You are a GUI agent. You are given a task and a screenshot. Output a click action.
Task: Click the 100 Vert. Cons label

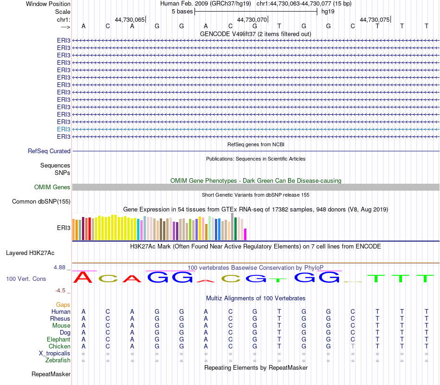coord(26,279)
